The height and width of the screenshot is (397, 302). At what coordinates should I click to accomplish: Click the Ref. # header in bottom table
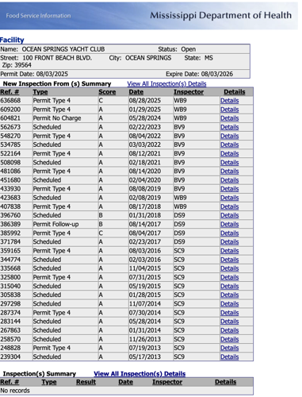coord(10,382)
